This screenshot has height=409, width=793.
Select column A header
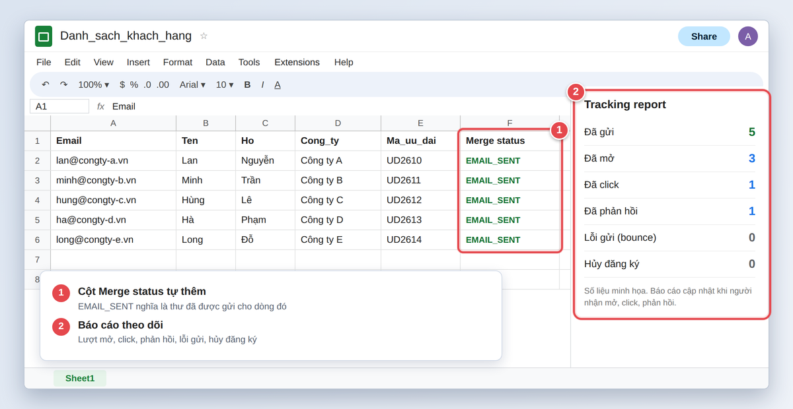pos(114,123)
